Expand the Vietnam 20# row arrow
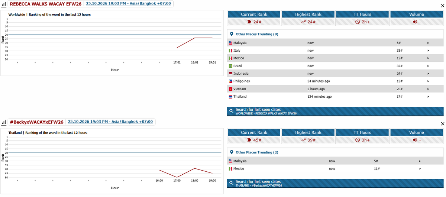This screenshot has height=197, width=446. 428,89
